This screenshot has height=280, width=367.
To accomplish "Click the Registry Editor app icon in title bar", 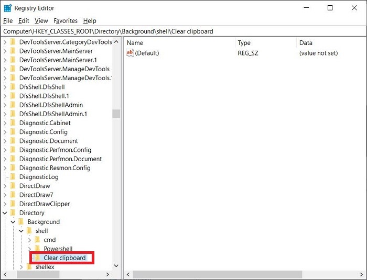I will coord(8,8).
